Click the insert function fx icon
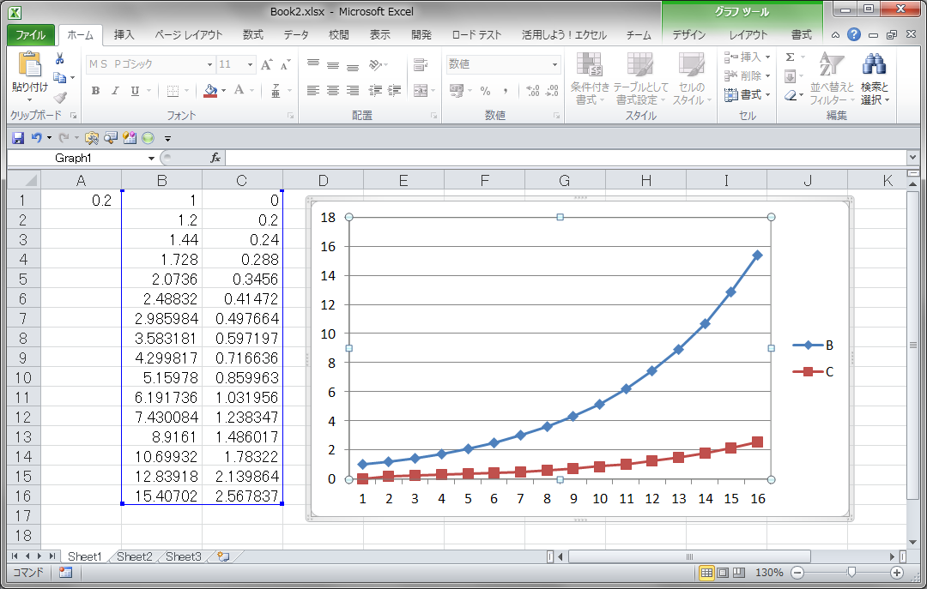927x589 pixels. 215,158
